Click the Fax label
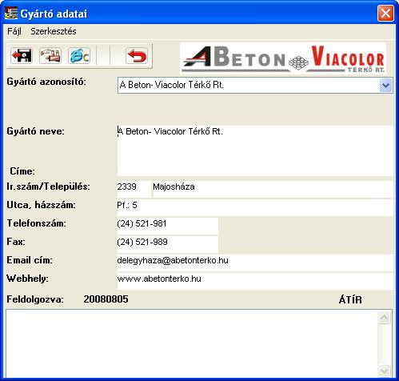The width and height of the screenshot is (399, 381). click(16, 242)
